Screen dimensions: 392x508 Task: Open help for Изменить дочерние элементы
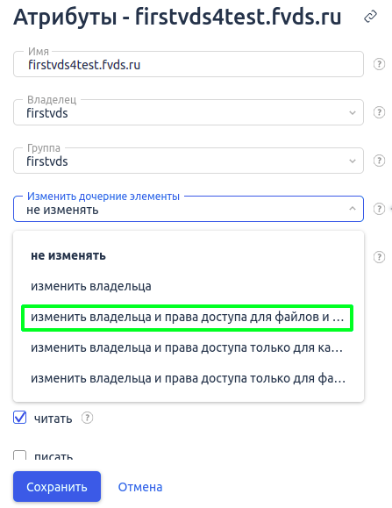point(379,209)
